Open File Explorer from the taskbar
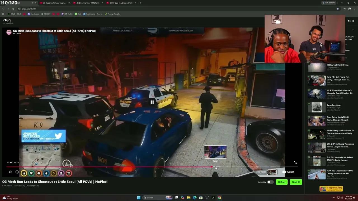The height and width of the screenshot is (201, 358). point(189,198)
